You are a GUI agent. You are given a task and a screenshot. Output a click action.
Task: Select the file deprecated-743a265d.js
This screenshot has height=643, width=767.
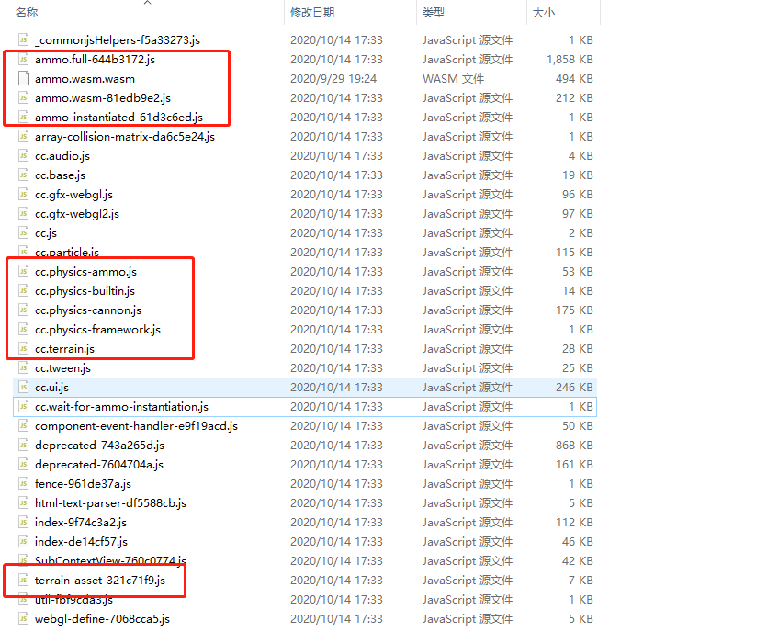99,446
